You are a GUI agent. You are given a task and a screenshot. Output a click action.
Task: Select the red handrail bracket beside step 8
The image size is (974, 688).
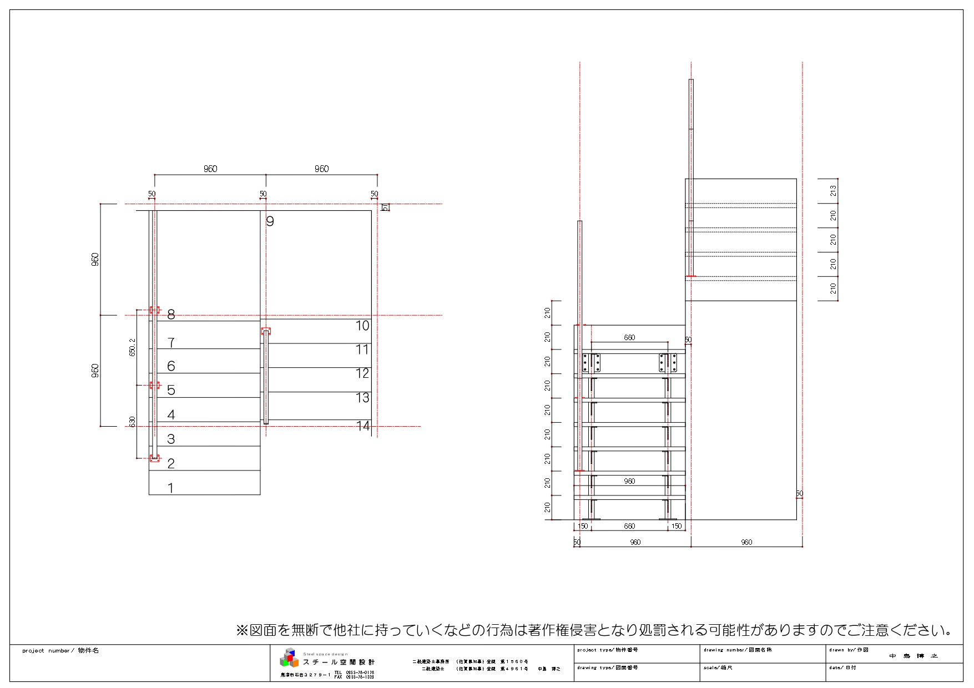point(154,310)
